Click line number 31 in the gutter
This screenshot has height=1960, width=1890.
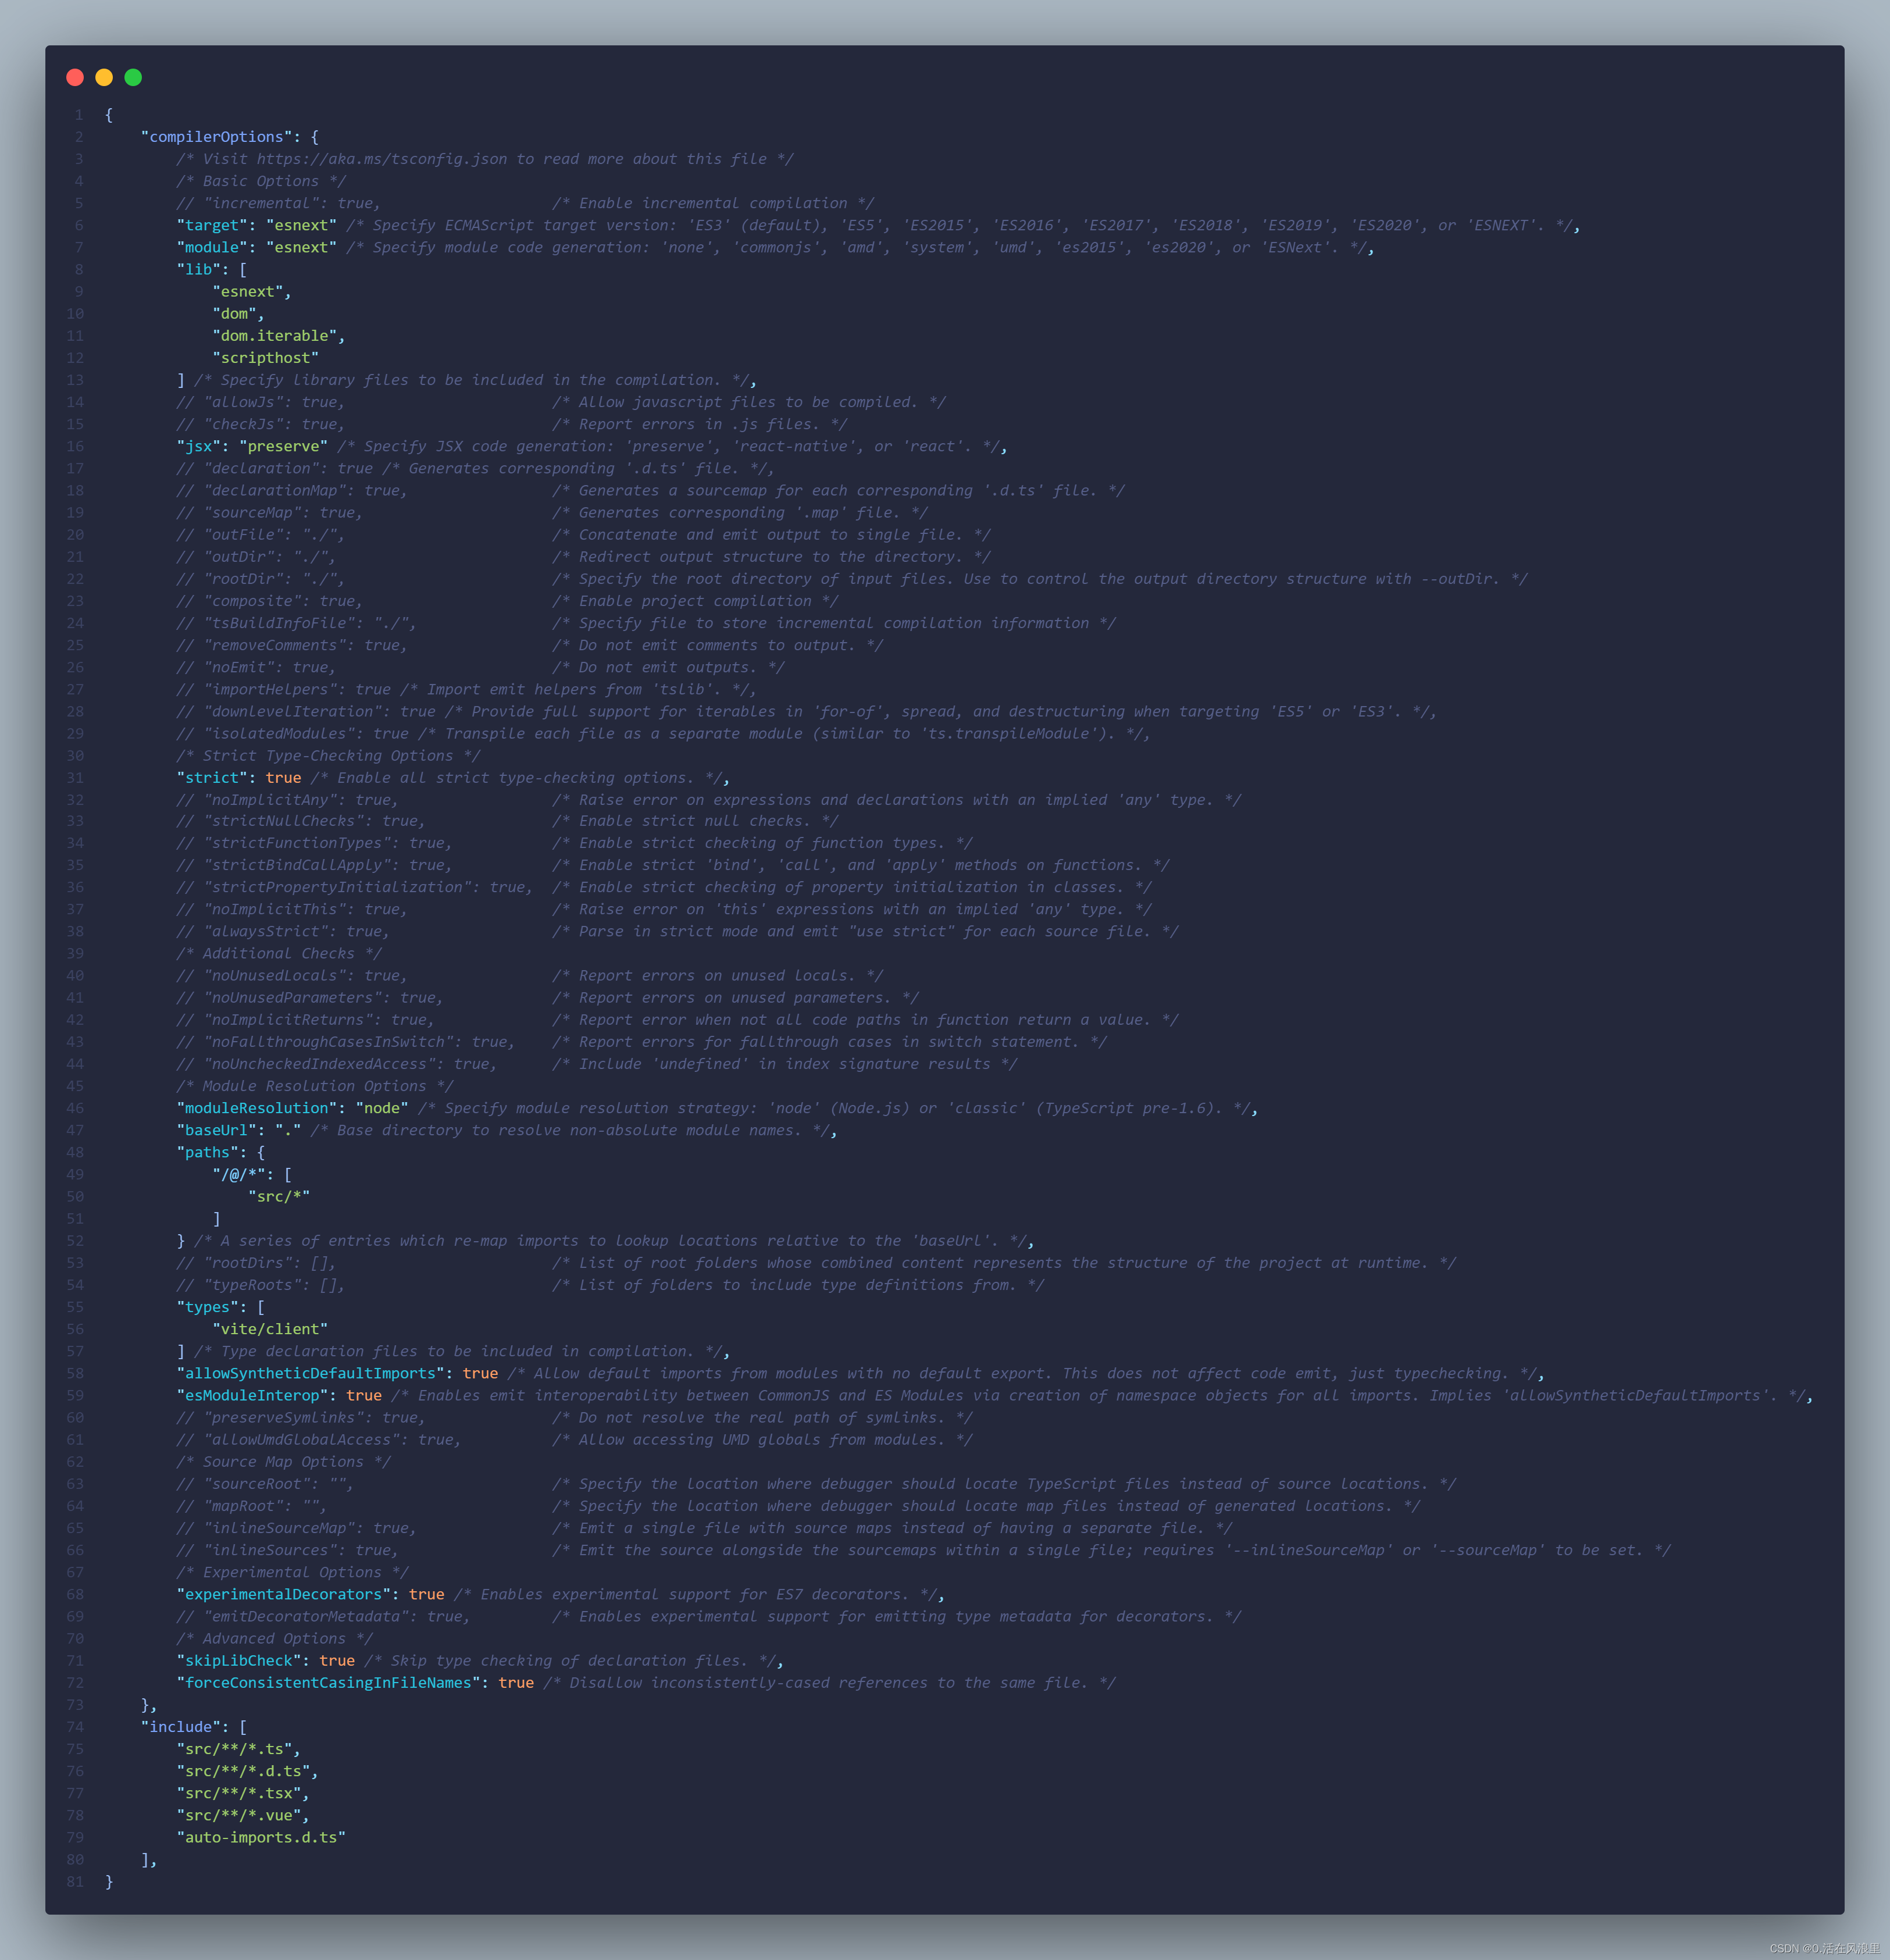75,777
